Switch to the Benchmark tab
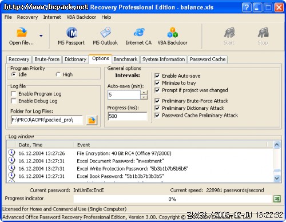This screenshot has height=222, width=286. coord(125,60)
